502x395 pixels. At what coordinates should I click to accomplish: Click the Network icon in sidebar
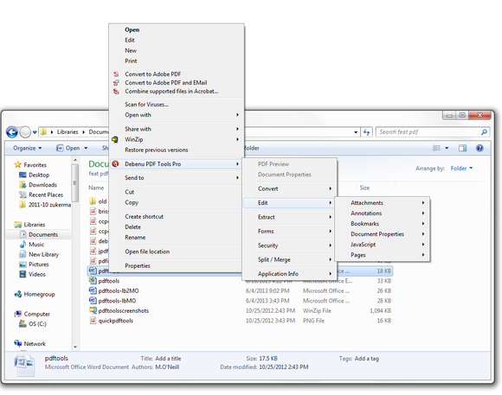point(18,343)
